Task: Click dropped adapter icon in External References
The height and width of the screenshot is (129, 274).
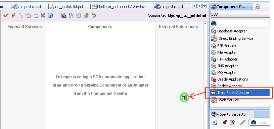Action: [x=184, y=97]
